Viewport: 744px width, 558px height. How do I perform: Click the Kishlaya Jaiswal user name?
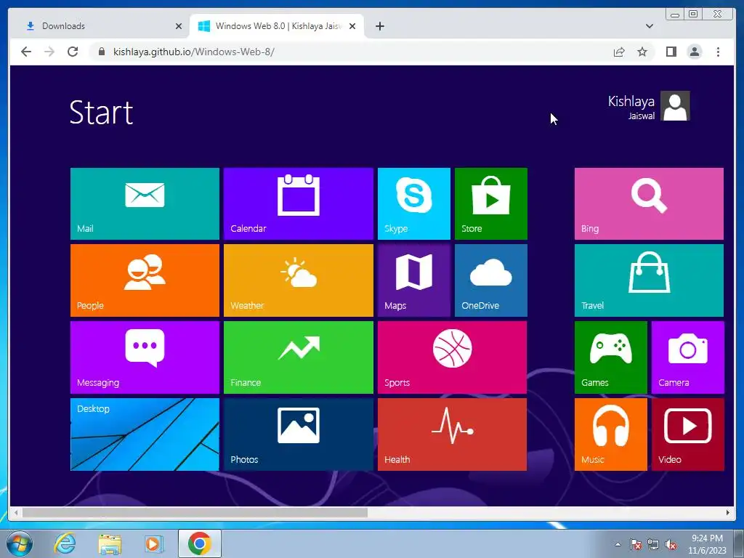(631, 108)
